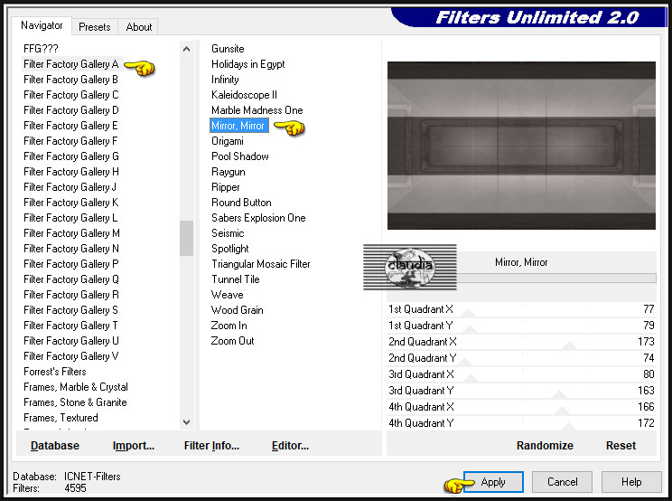Choose the Triangular Mosaic Filter
This screenshot has height=501, width=672.
(260, 264)
